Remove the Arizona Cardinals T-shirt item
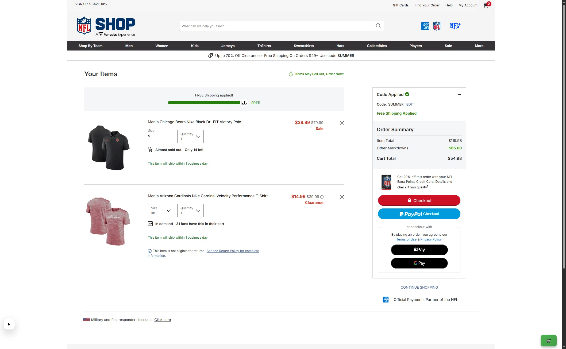This screenshot has height=349, width=566. pos(342,197)
